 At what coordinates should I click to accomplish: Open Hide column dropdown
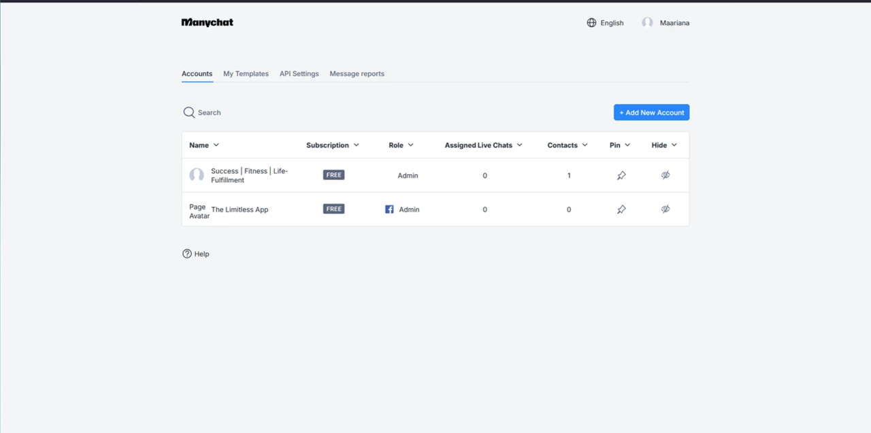pos(674,145)
